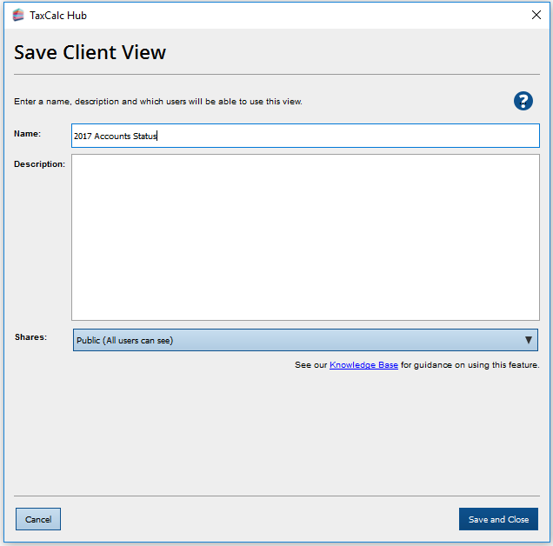Select the 'Public (All users can see)' text
This screenshot has height=546, width=553.
tap(124, 340)
